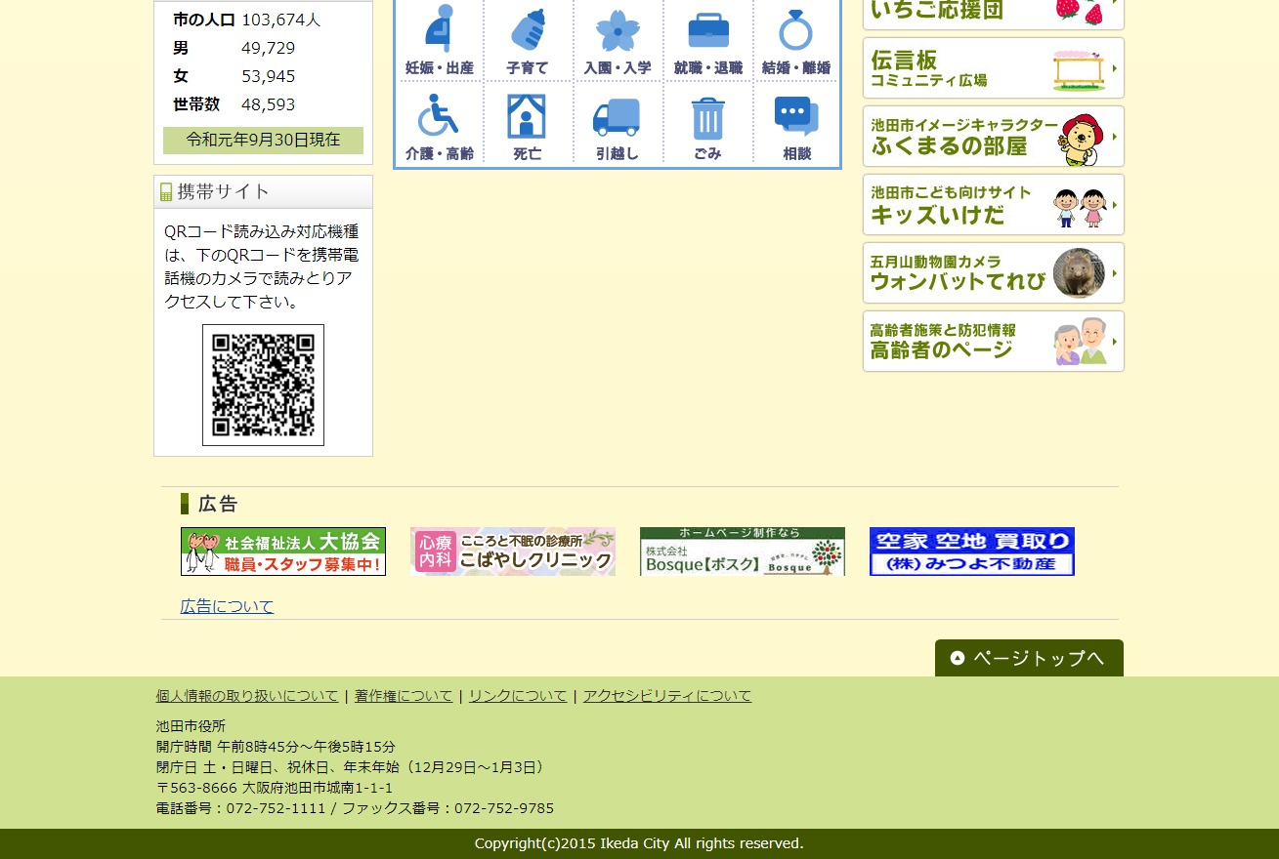This screenshot has height=859, width=1279.
Task: Open the employment and retirement (就職・退職) briefcase icon
Action: 707,39
